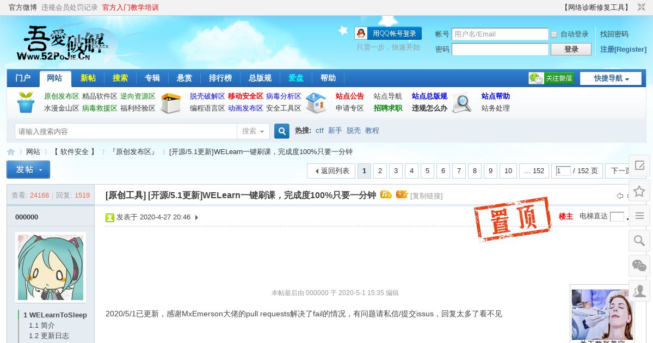The height and width of the screenshot is (343, 653).
Task: Click the previous thread arrow icon
Action: coord(620,195)
